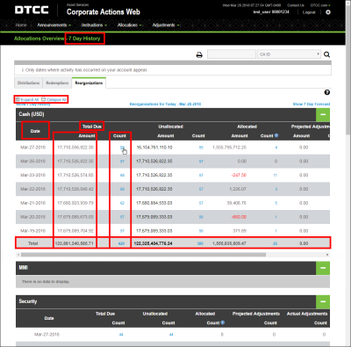Open the CA ID search type dropdown
Screen dimensions: 351x347
289,54
